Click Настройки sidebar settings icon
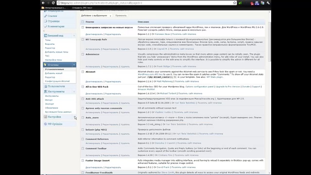The height and width of the screenshot is (175, 311). coord(45,117)
